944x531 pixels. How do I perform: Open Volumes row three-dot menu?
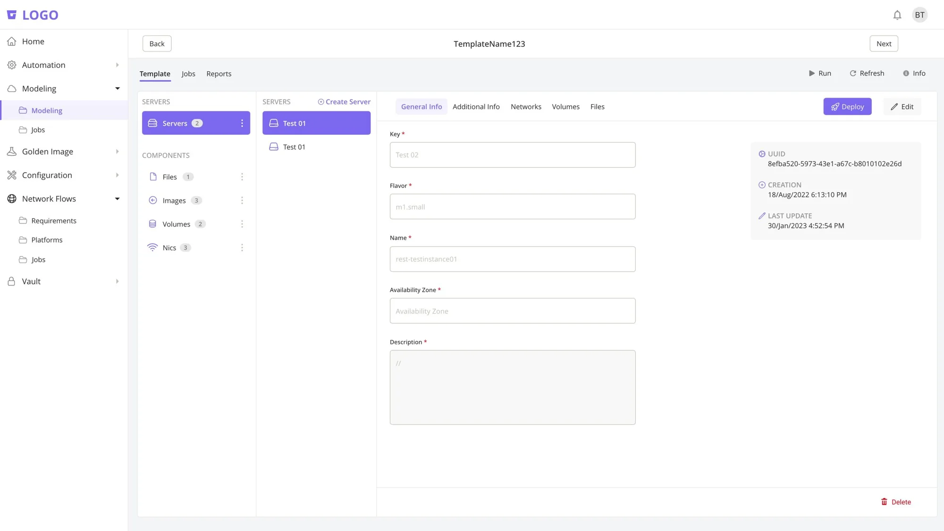(x=242, y=224)
